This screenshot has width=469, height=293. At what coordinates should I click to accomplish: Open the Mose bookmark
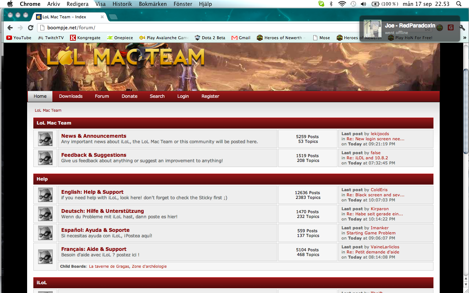click(x=321, y=38)
